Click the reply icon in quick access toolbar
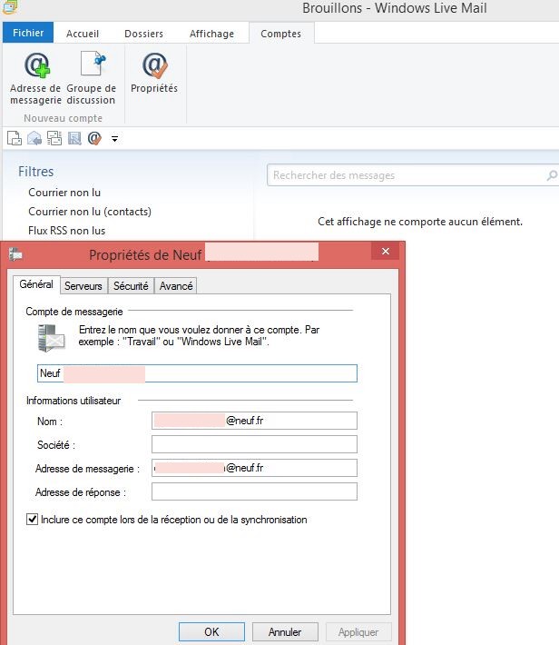 coord(34,138)
